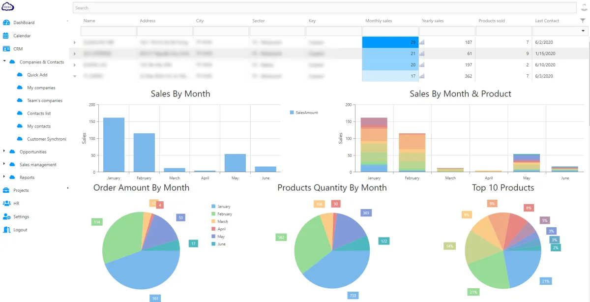Viewport: 590px width, 302px height.
Task: Expand the Sales management tree node
Action: 4,164
